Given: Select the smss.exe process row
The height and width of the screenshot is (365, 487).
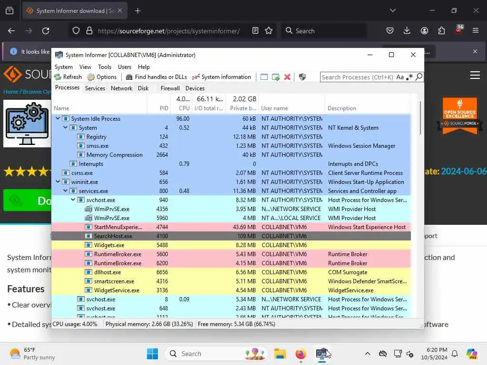Looking at the screenshot, I should click(231, 145).
